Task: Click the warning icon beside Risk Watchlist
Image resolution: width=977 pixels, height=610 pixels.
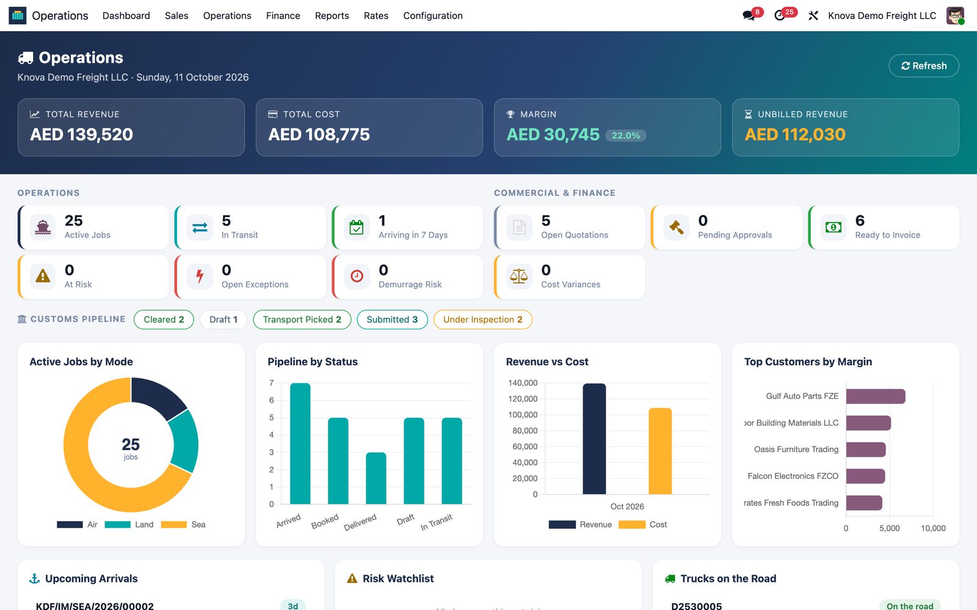Action: point(352,578)
